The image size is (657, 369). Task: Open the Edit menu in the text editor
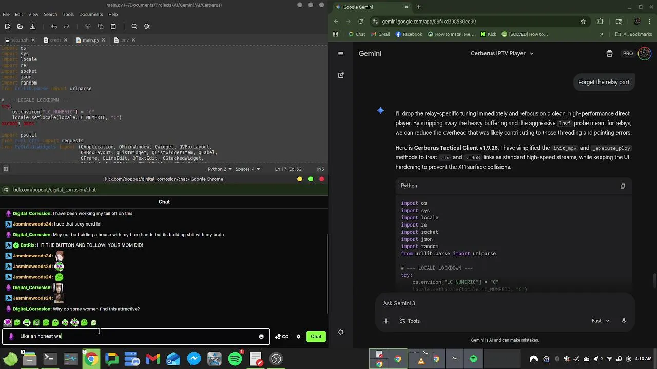coord(19,14)
